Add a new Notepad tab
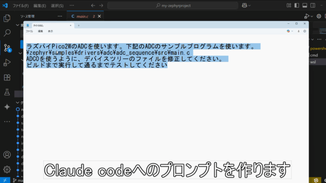Screen dimensions: 326x183 point(78,25)
